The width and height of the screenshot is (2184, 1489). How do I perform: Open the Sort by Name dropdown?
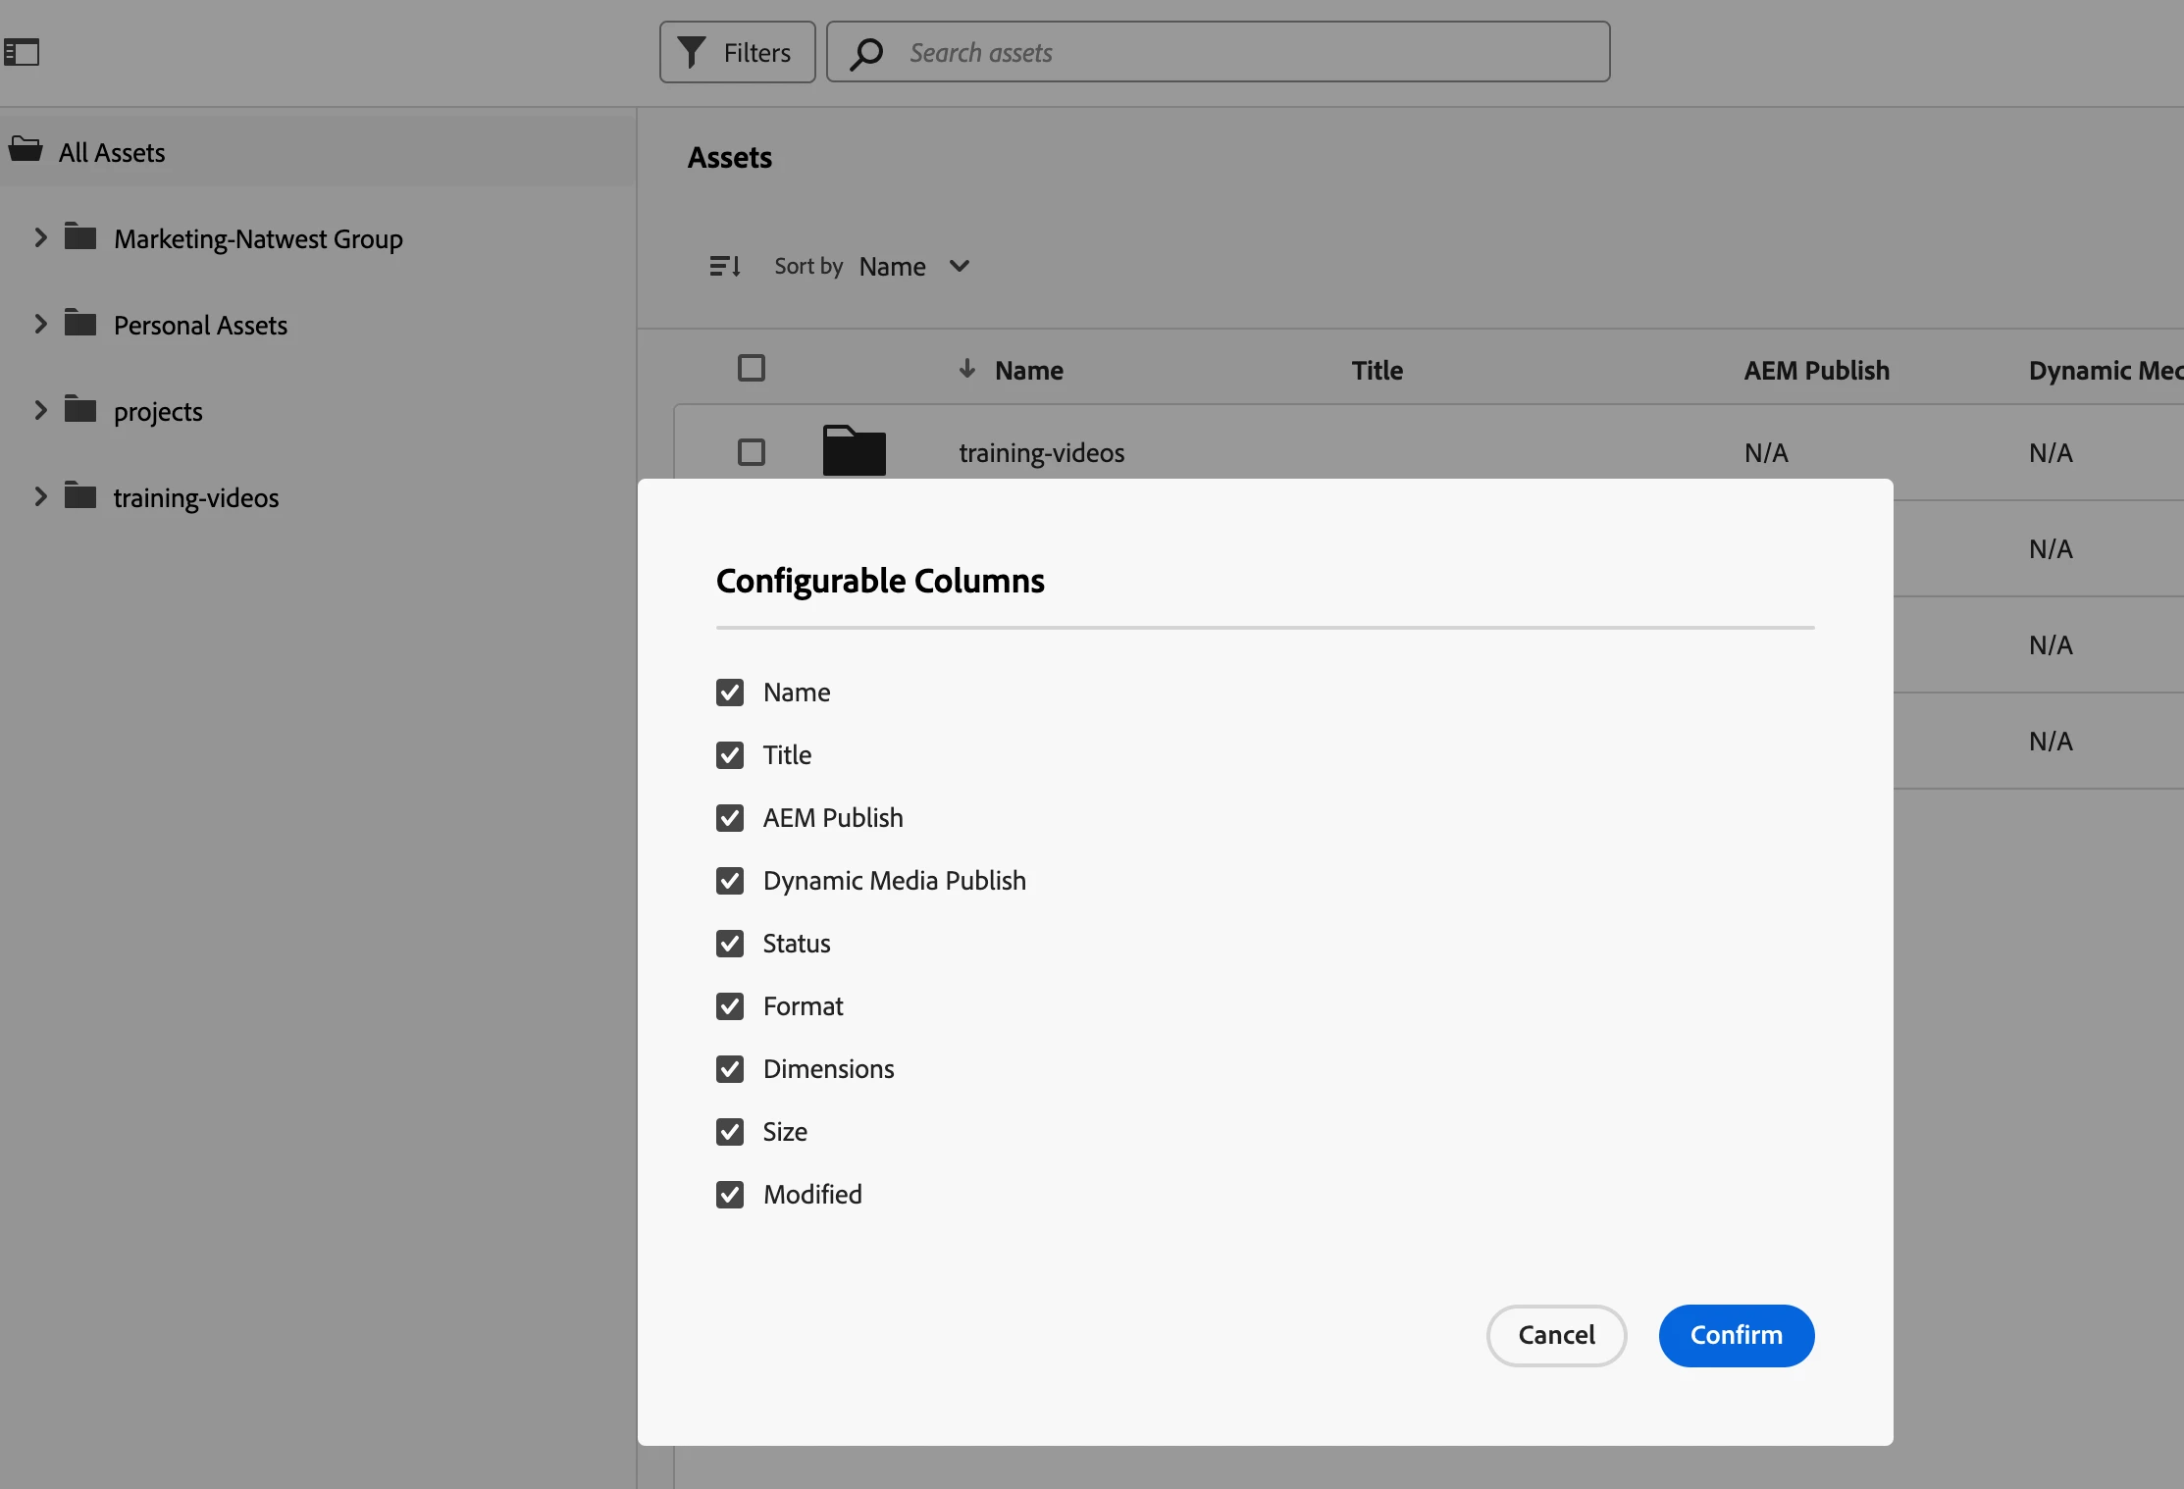click(x=913, y=267)
